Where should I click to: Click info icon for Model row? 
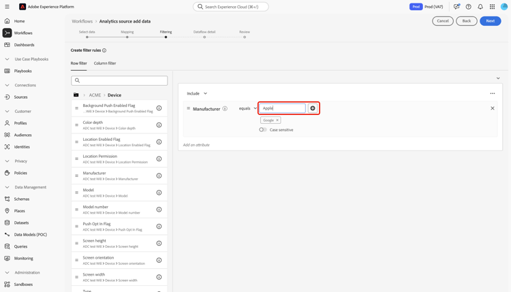(159, 193)
